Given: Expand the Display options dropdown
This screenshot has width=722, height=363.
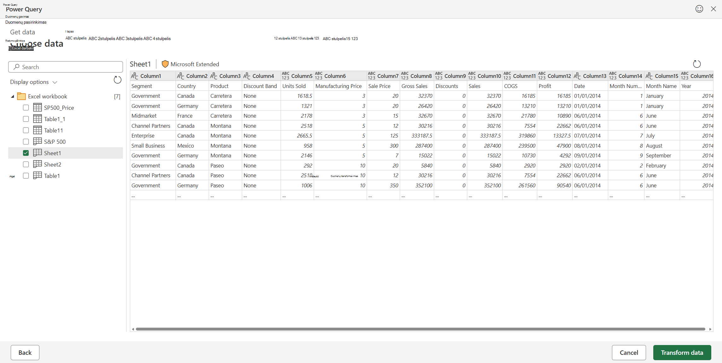Looking at the screenshot, I should (34, 82).
